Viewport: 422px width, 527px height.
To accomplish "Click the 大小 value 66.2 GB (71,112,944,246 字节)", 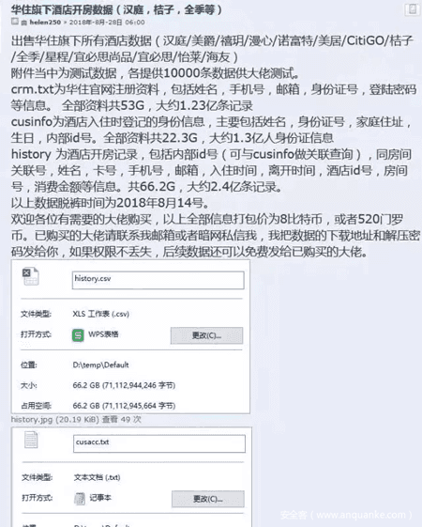I will [124, 385].
